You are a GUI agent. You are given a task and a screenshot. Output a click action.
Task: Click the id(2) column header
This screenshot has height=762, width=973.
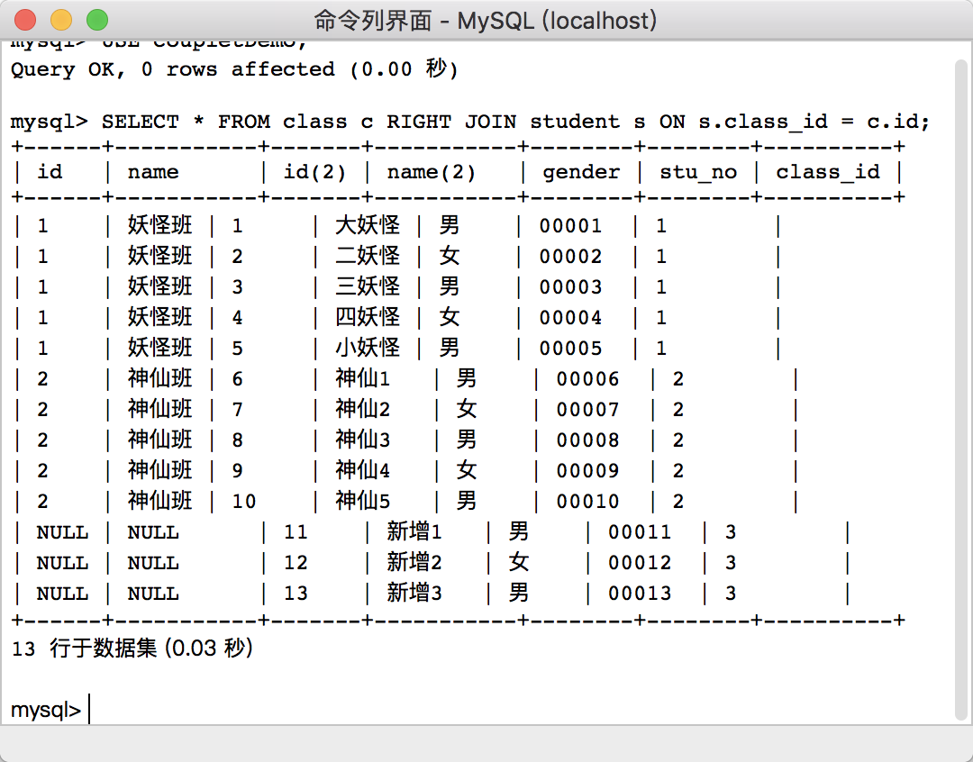point(309,172)
